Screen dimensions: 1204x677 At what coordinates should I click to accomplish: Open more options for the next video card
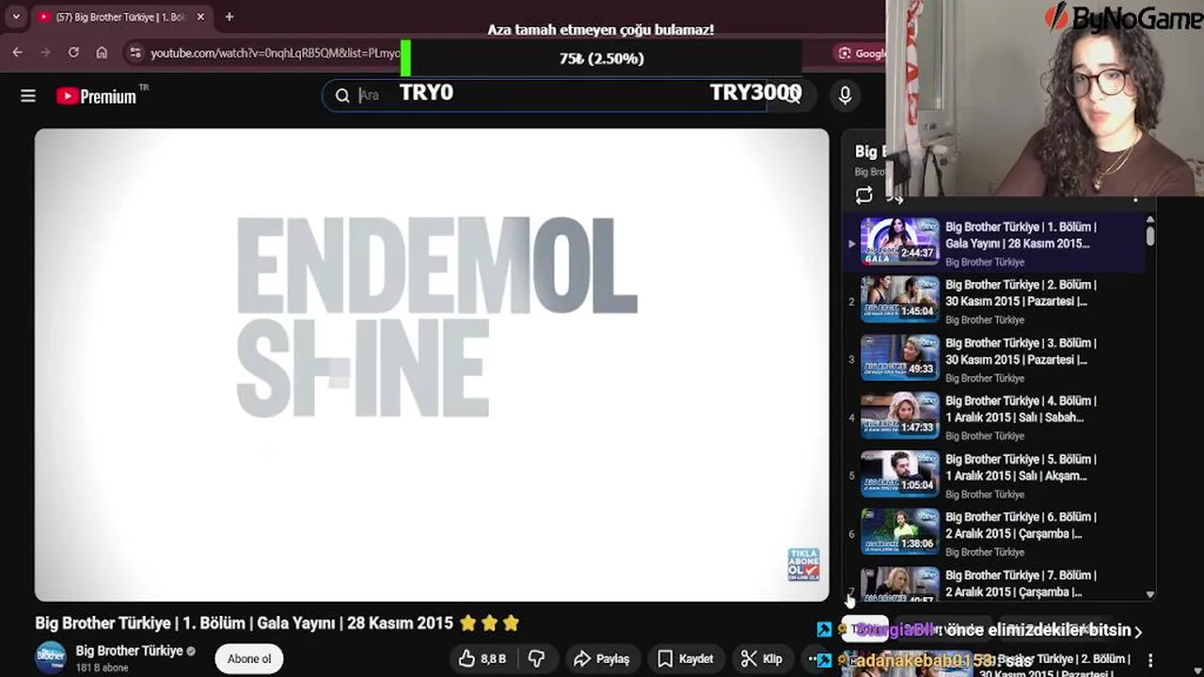coord(1150,661)
